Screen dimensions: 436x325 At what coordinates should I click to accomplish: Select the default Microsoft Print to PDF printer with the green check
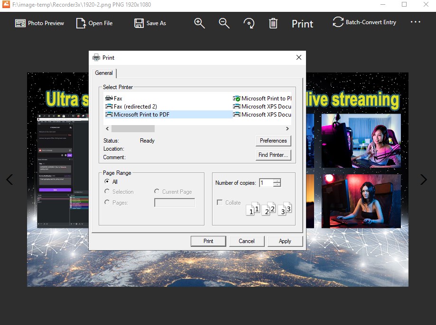262,99
